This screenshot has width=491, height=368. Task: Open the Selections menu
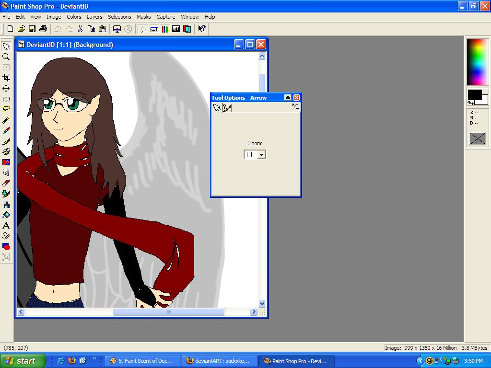click(x=119, y=17)
